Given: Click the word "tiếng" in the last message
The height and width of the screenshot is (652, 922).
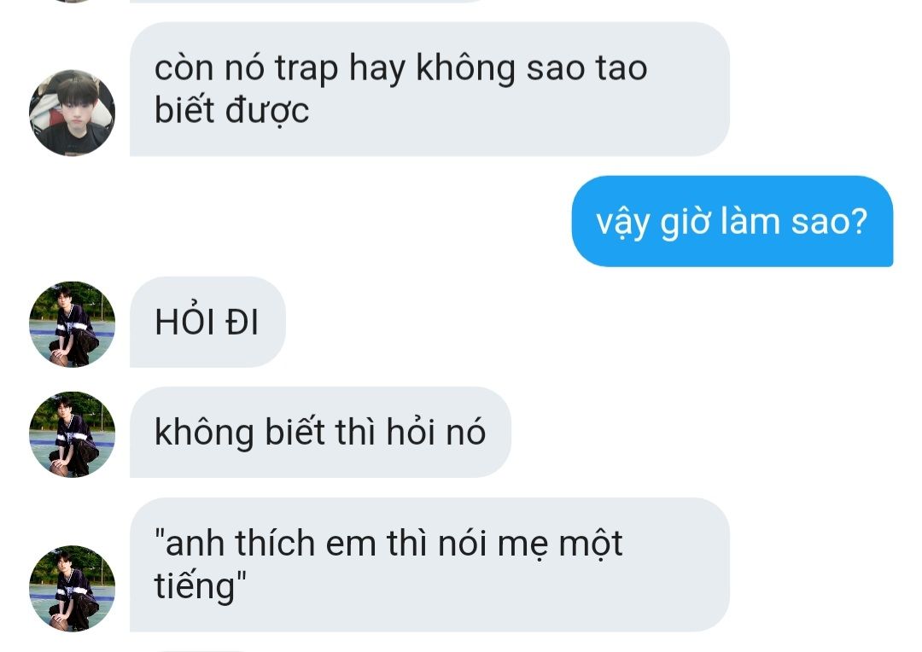Looking at the screenshot, I should pos(195,586).
